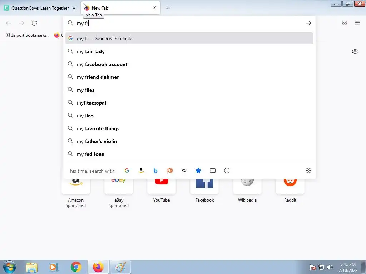Click into the address bar text field
The image size is (366, 274).
pos(189,23)
